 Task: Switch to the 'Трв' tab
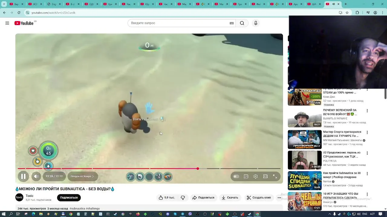(240, 4)
